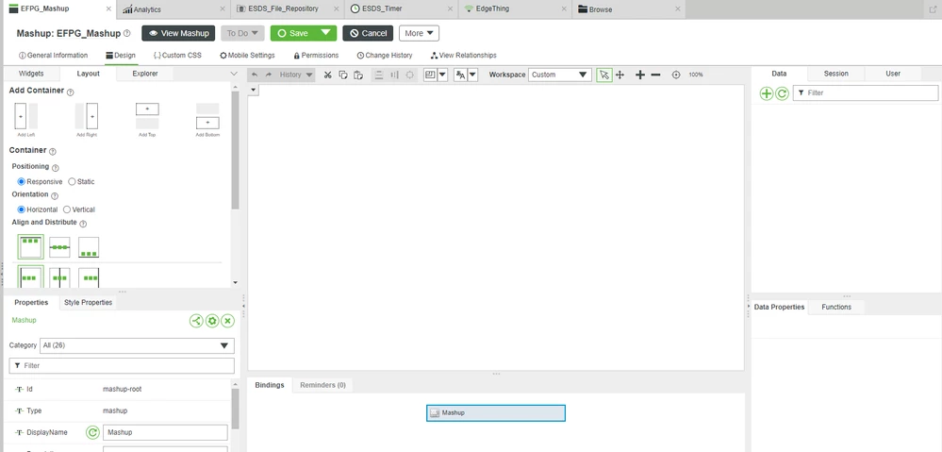Click the Undo arrow in toolbar
This screenshot has width=942, height=452.
[x=255, y=75]
